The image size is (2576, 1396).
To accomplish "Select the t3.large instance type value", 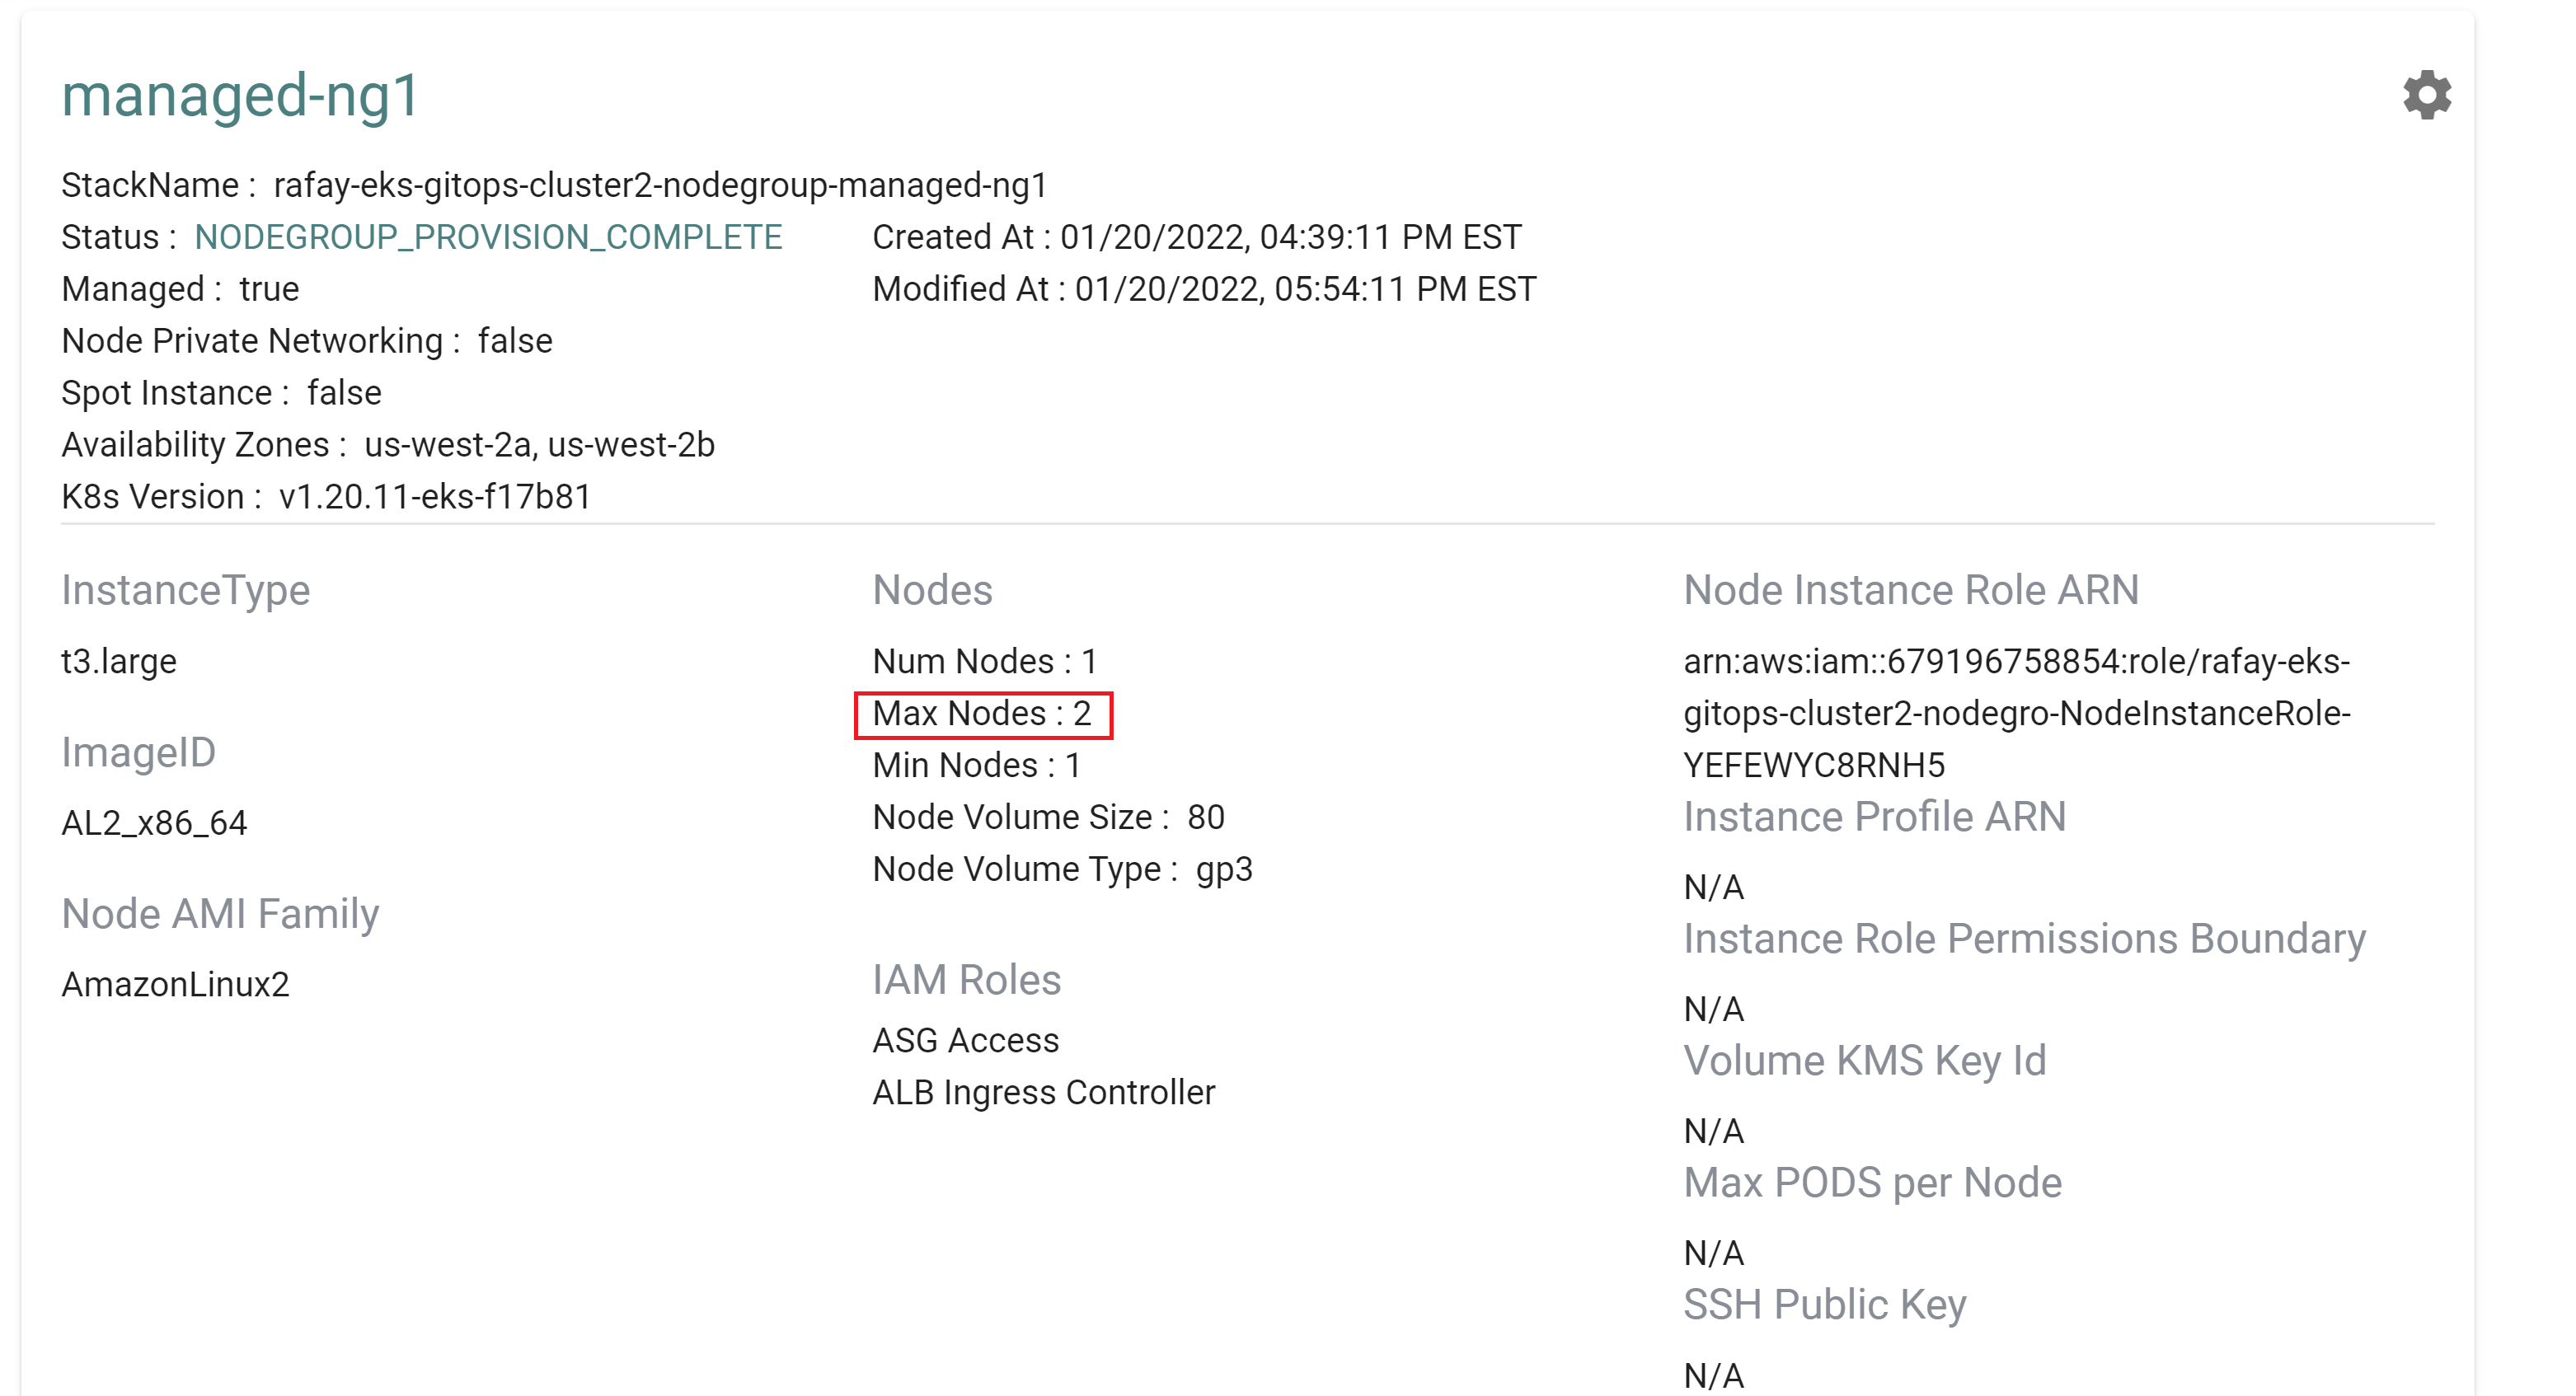I will click(x=119, y=661).
